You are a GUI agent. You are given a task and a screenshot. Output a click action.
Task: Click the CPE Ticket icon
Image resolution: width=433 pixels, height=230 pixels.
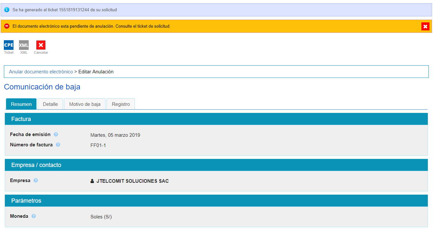[x=9, y=45]
